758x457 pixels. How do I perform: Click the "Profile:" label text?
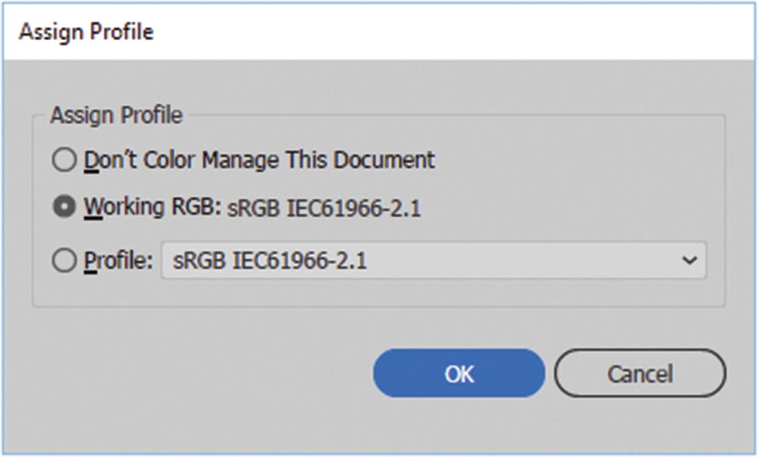coord(118,261)
